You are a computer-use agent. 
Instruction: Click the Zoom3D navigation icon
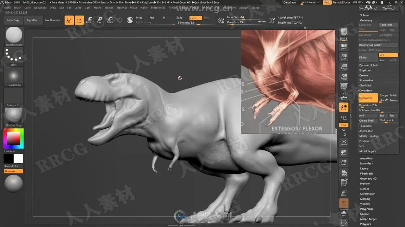[344, 162]
